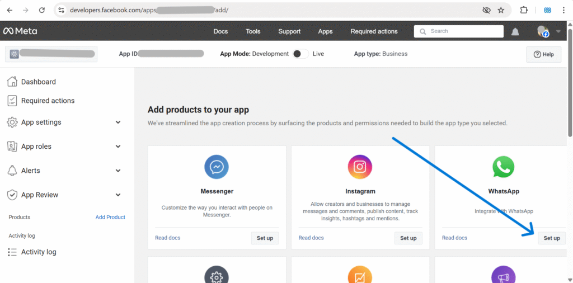
Task: Click the WhatsApp product icon
Action: pos(503,167)
